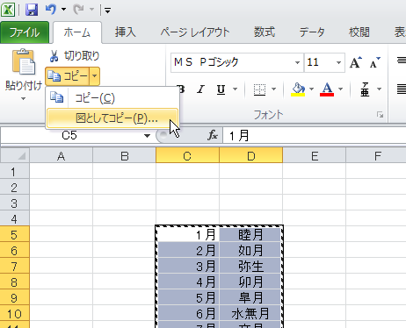
Task: Click the Name Box showing C5
Action: pos(70,136)
